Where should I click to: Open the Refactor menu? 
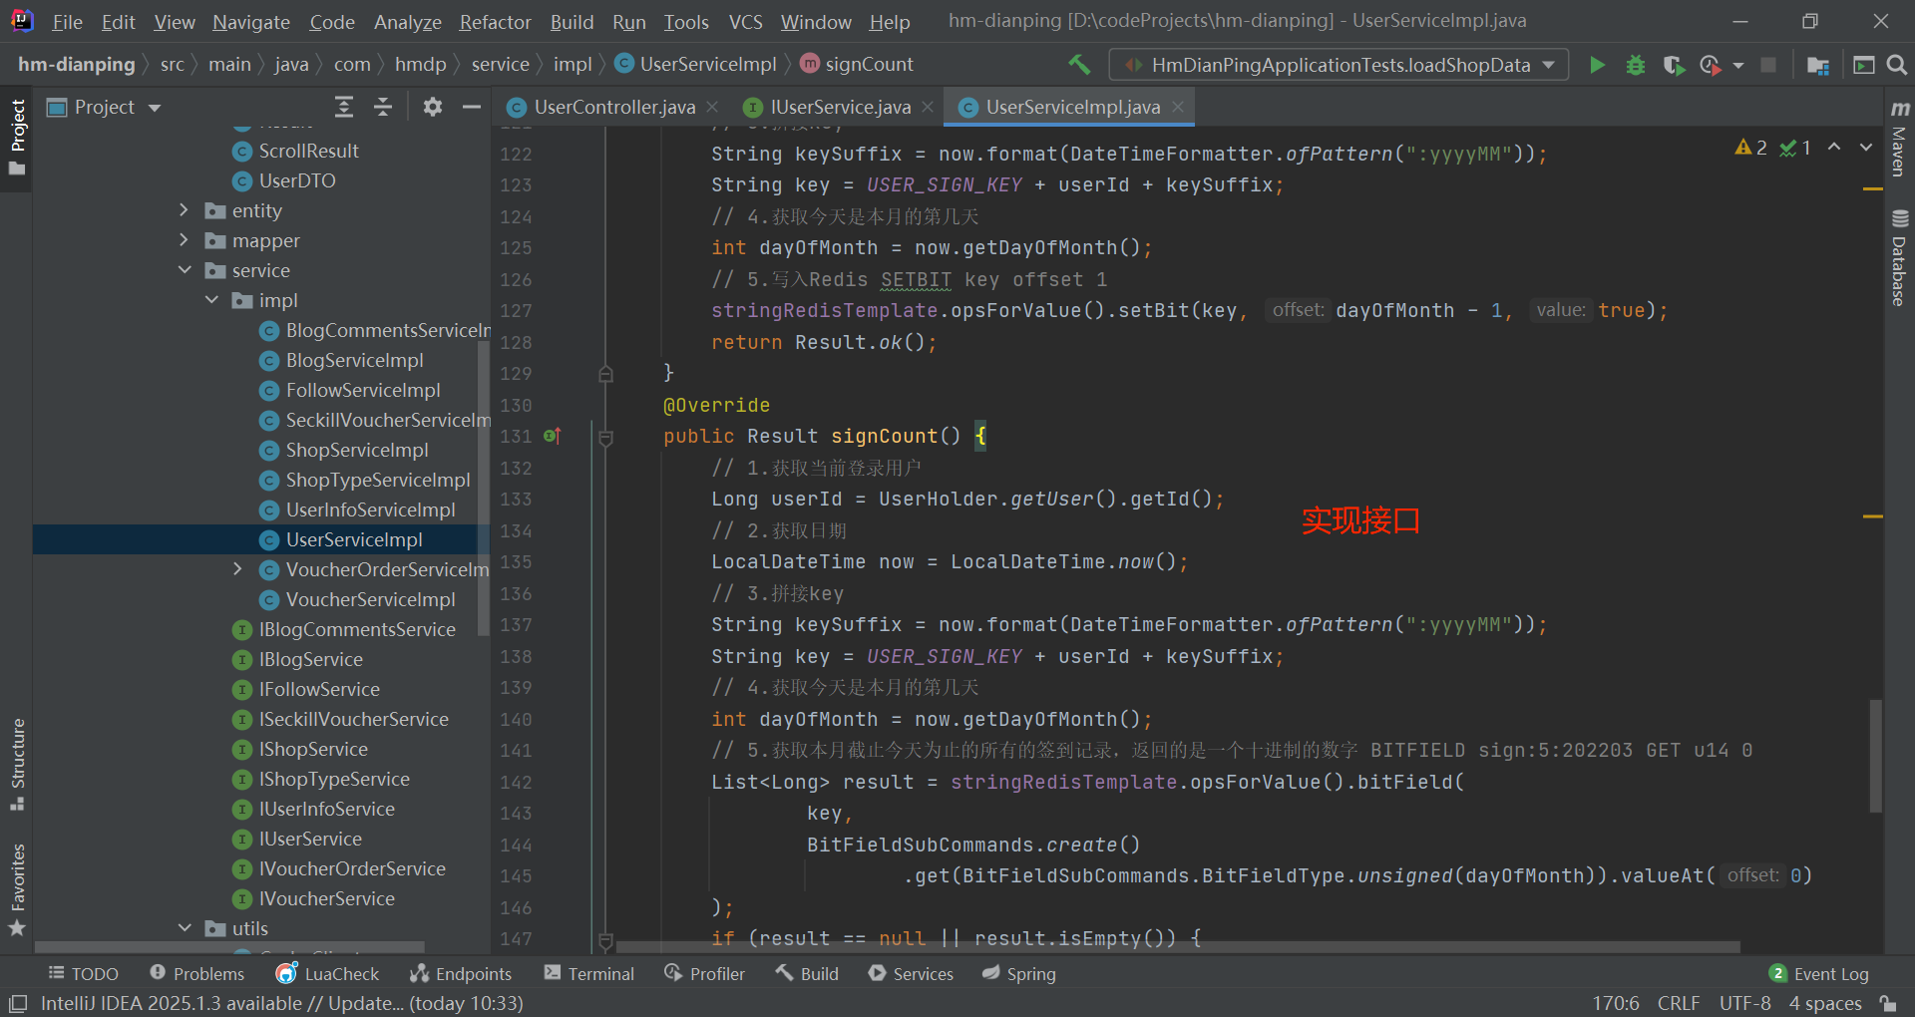[496, 21]
